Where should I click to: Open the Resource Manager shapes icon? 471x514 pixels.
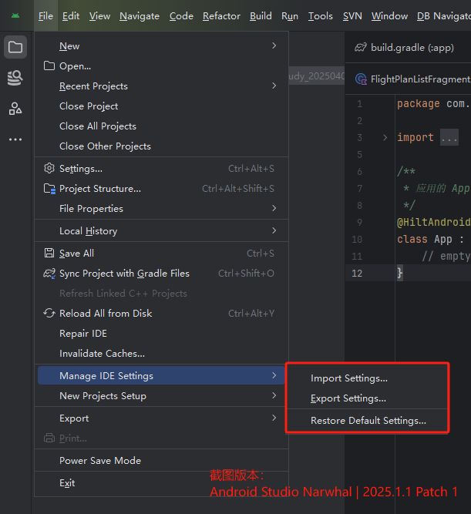tap(15, 109)
